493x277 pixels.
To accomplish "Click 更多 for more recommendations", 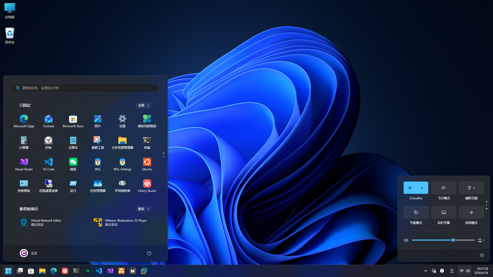I will click(143, 209).
